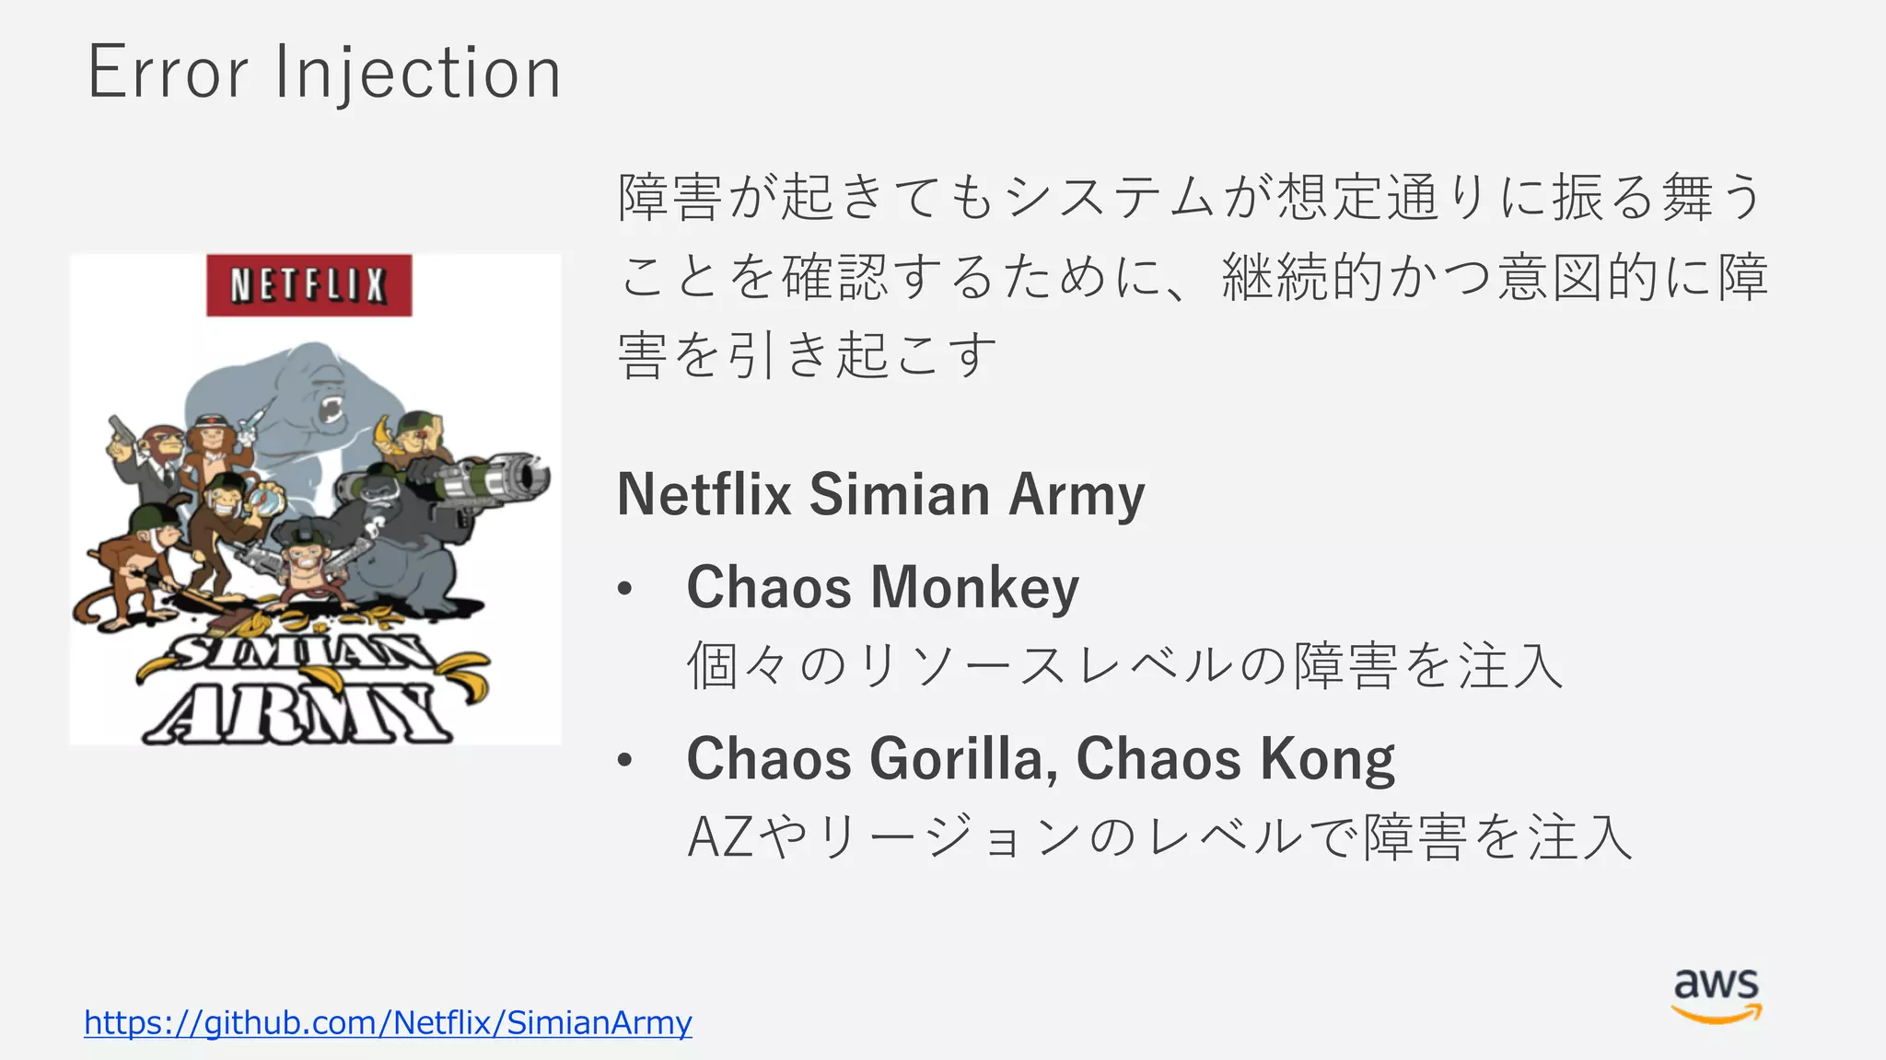Viewport: 1886px width, 1060px height.
Task: Click the AWS logo
Action: pyautogui.click(x=1717, y=996)
